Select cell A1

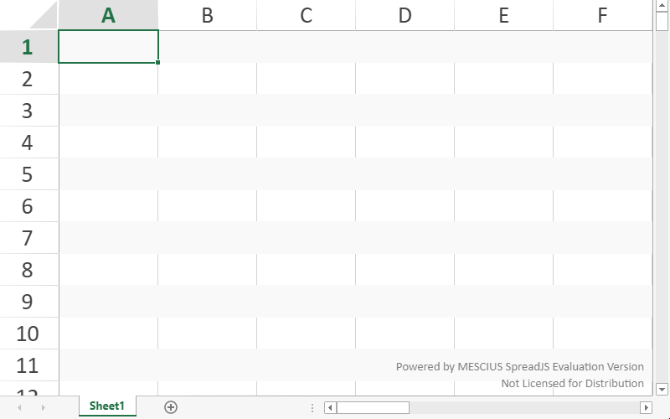(108, 47)
